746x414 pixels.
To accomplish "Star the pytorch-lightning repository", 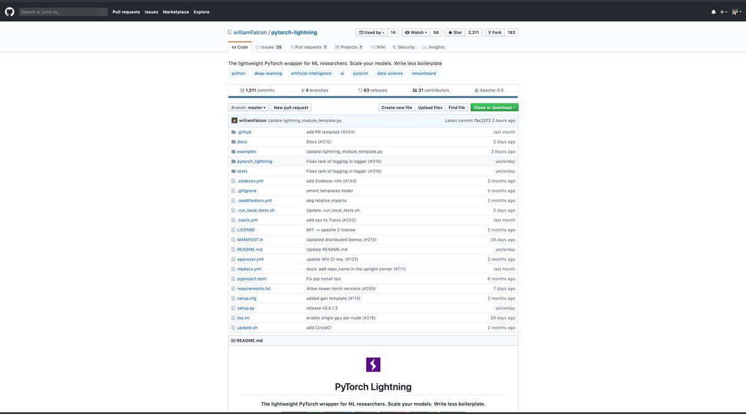I will coord(456,32).
